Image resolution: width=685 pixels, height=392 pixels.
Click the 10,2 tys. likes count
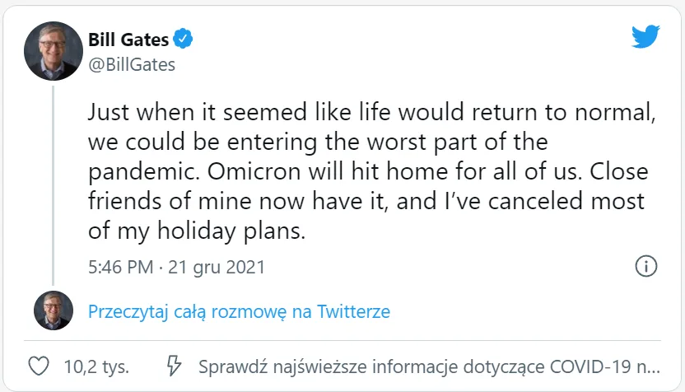(95, 365)
